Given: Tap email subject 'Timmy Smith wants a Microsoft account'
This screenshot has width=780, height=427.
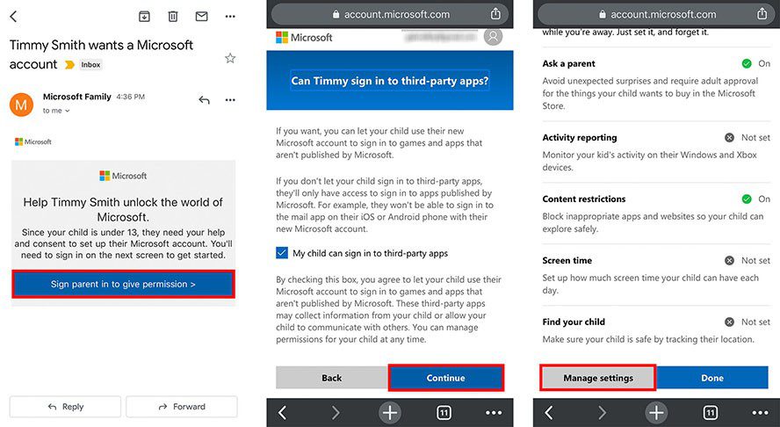Looking at the screenshot, I should coord(102,54).
